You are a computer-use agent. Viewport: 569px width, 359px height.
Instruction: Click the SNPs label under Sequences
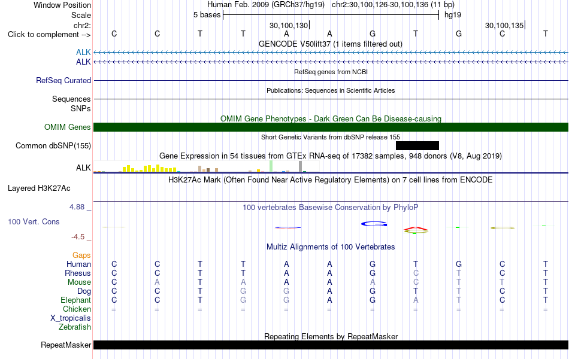coord(81,108)
